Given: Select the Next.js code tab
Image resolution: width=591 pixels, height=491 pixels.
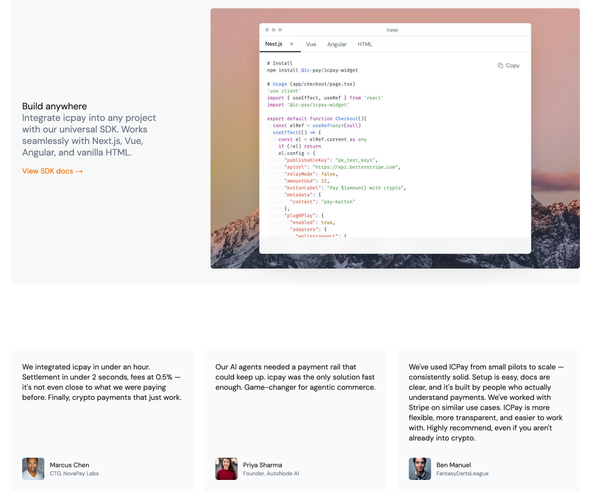Looking at the screenshot, I should click(274, 44).
